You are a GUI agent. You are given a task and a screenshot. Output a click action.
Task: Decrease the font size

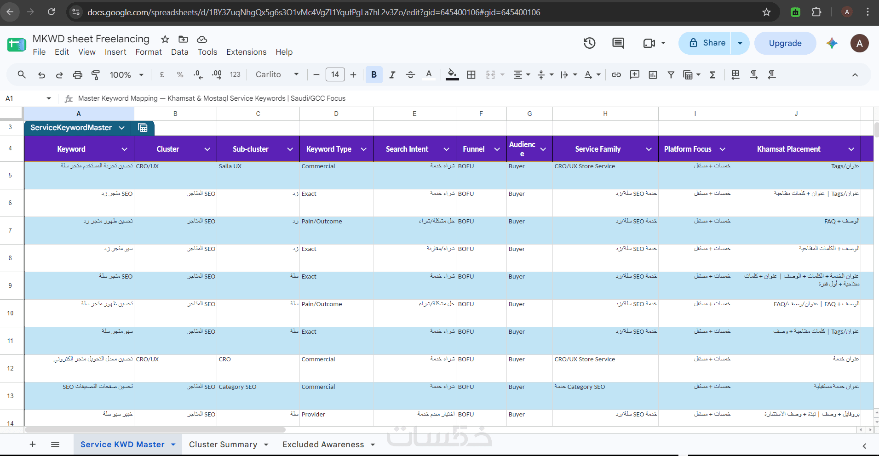(316, 74)
